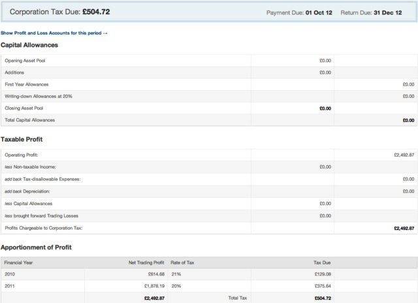Select the add back Depreciation row label
This screenshot has height=303, width=418.
tap(27, 191)
